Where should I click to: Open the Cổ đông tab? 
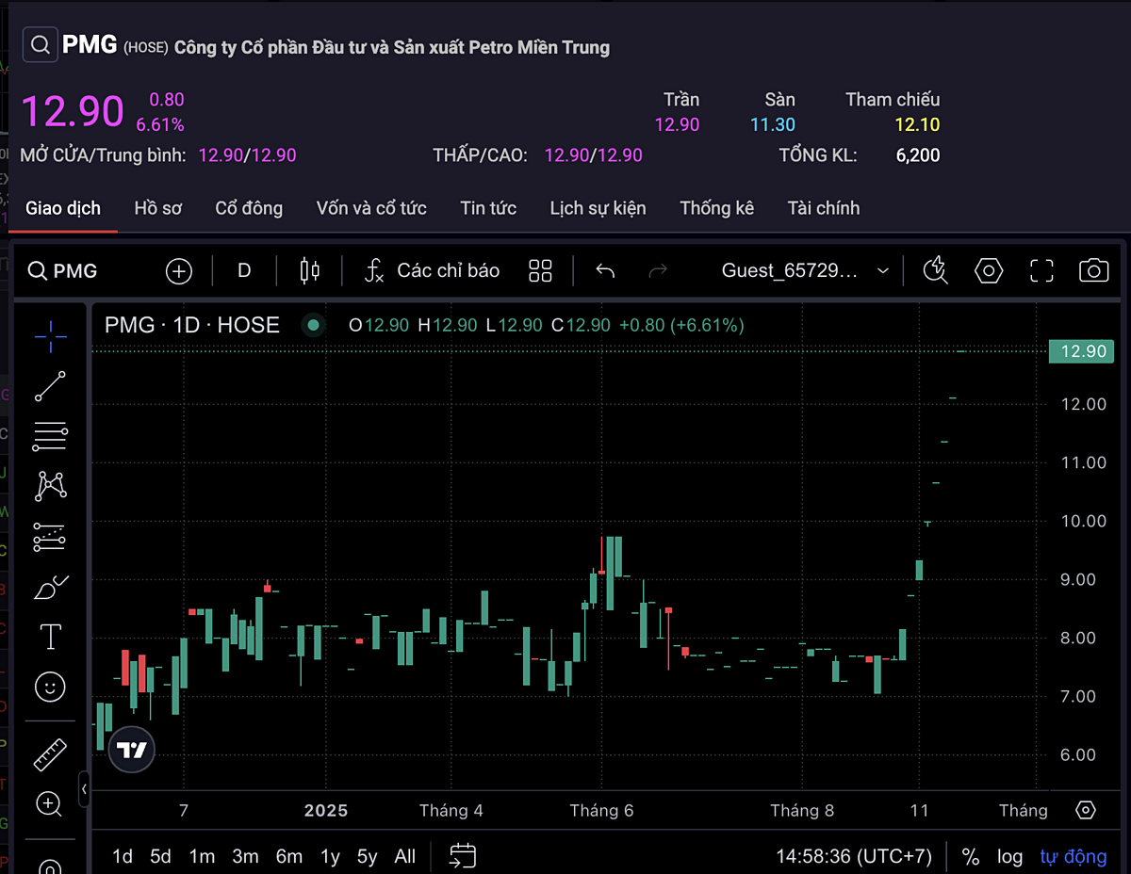(249, 208)
